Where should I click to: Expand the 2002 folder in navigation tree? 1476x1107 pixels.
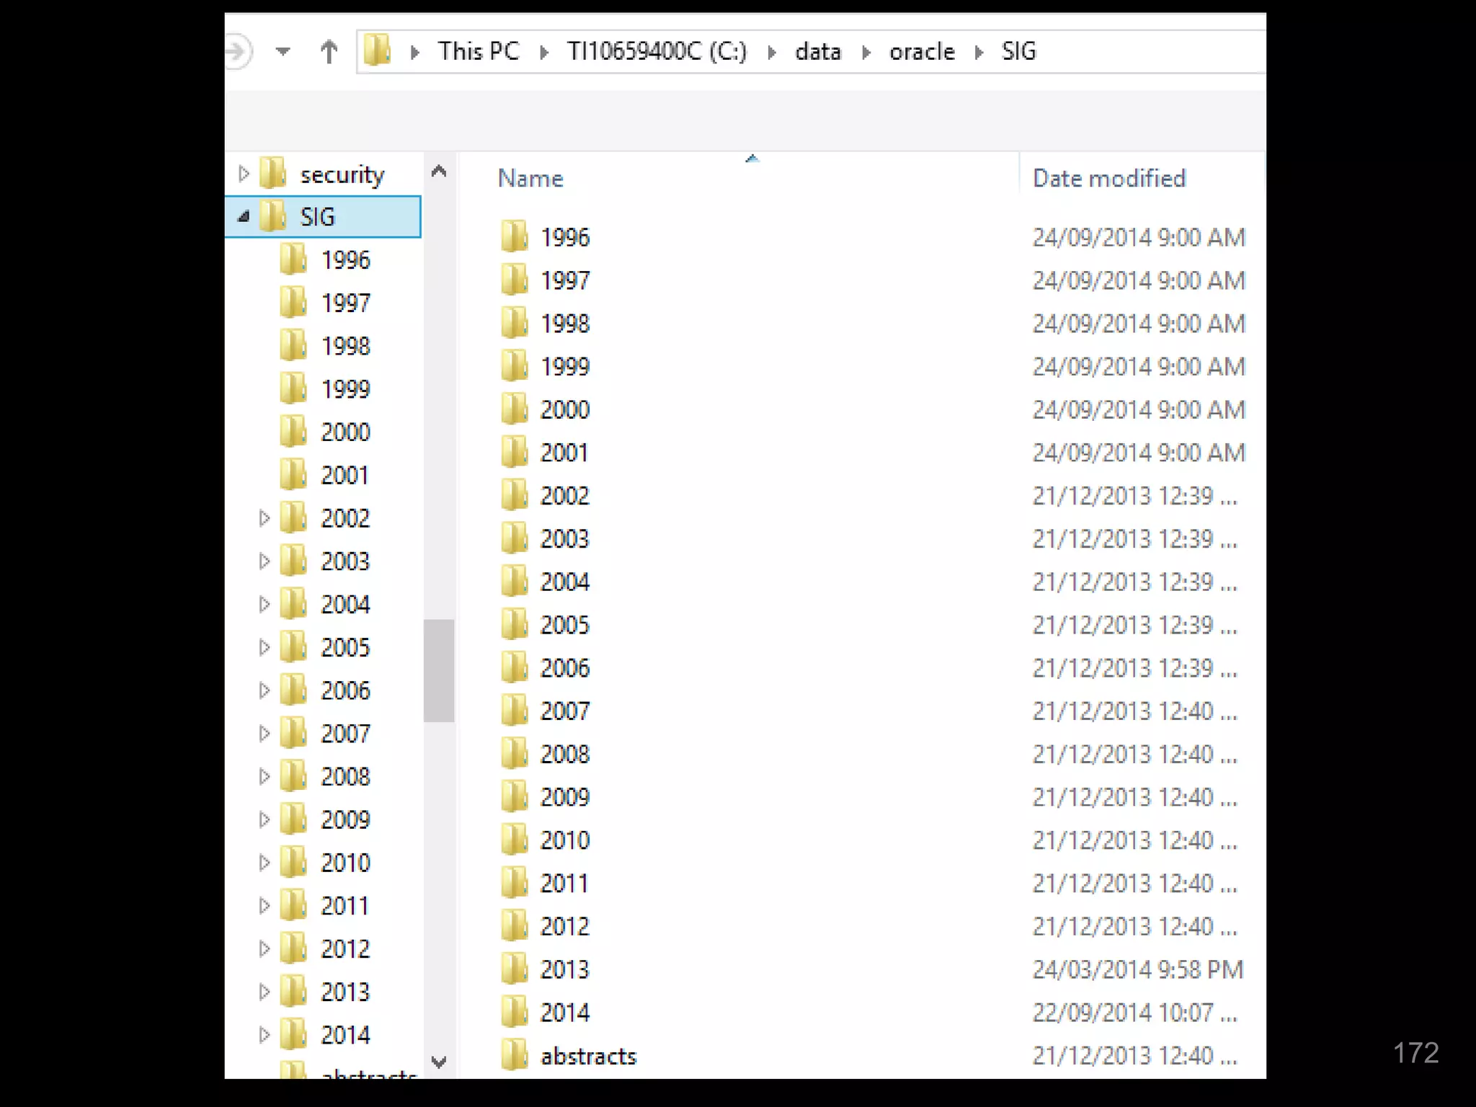pyautogui.click(x=264, y=518)
